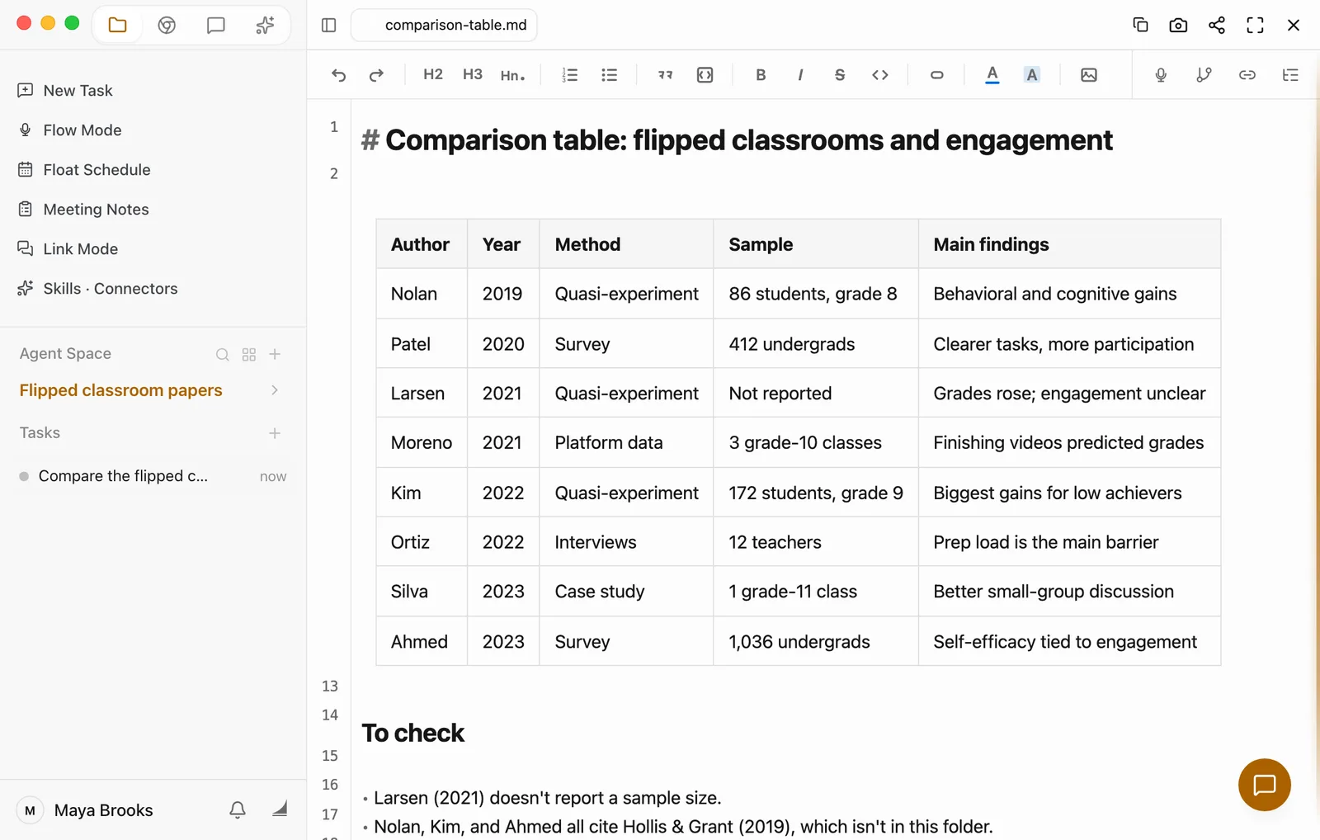Toggle inline code formatting

(x=880, y=75)
